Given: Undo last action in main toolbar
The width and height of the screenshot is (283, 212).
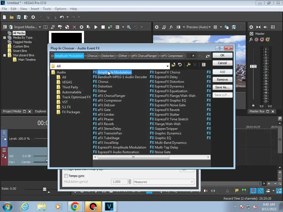Looking at the screenshot, I should 62,17.
